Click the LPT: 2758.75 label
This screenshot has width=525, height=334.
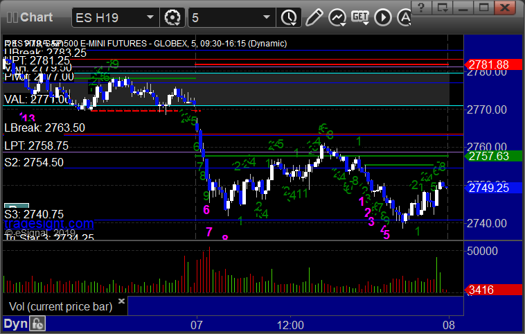click(x=36, y=146)
